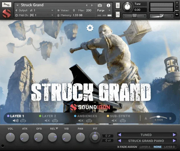Toggle Layer 2 link icon

(55, 121)
